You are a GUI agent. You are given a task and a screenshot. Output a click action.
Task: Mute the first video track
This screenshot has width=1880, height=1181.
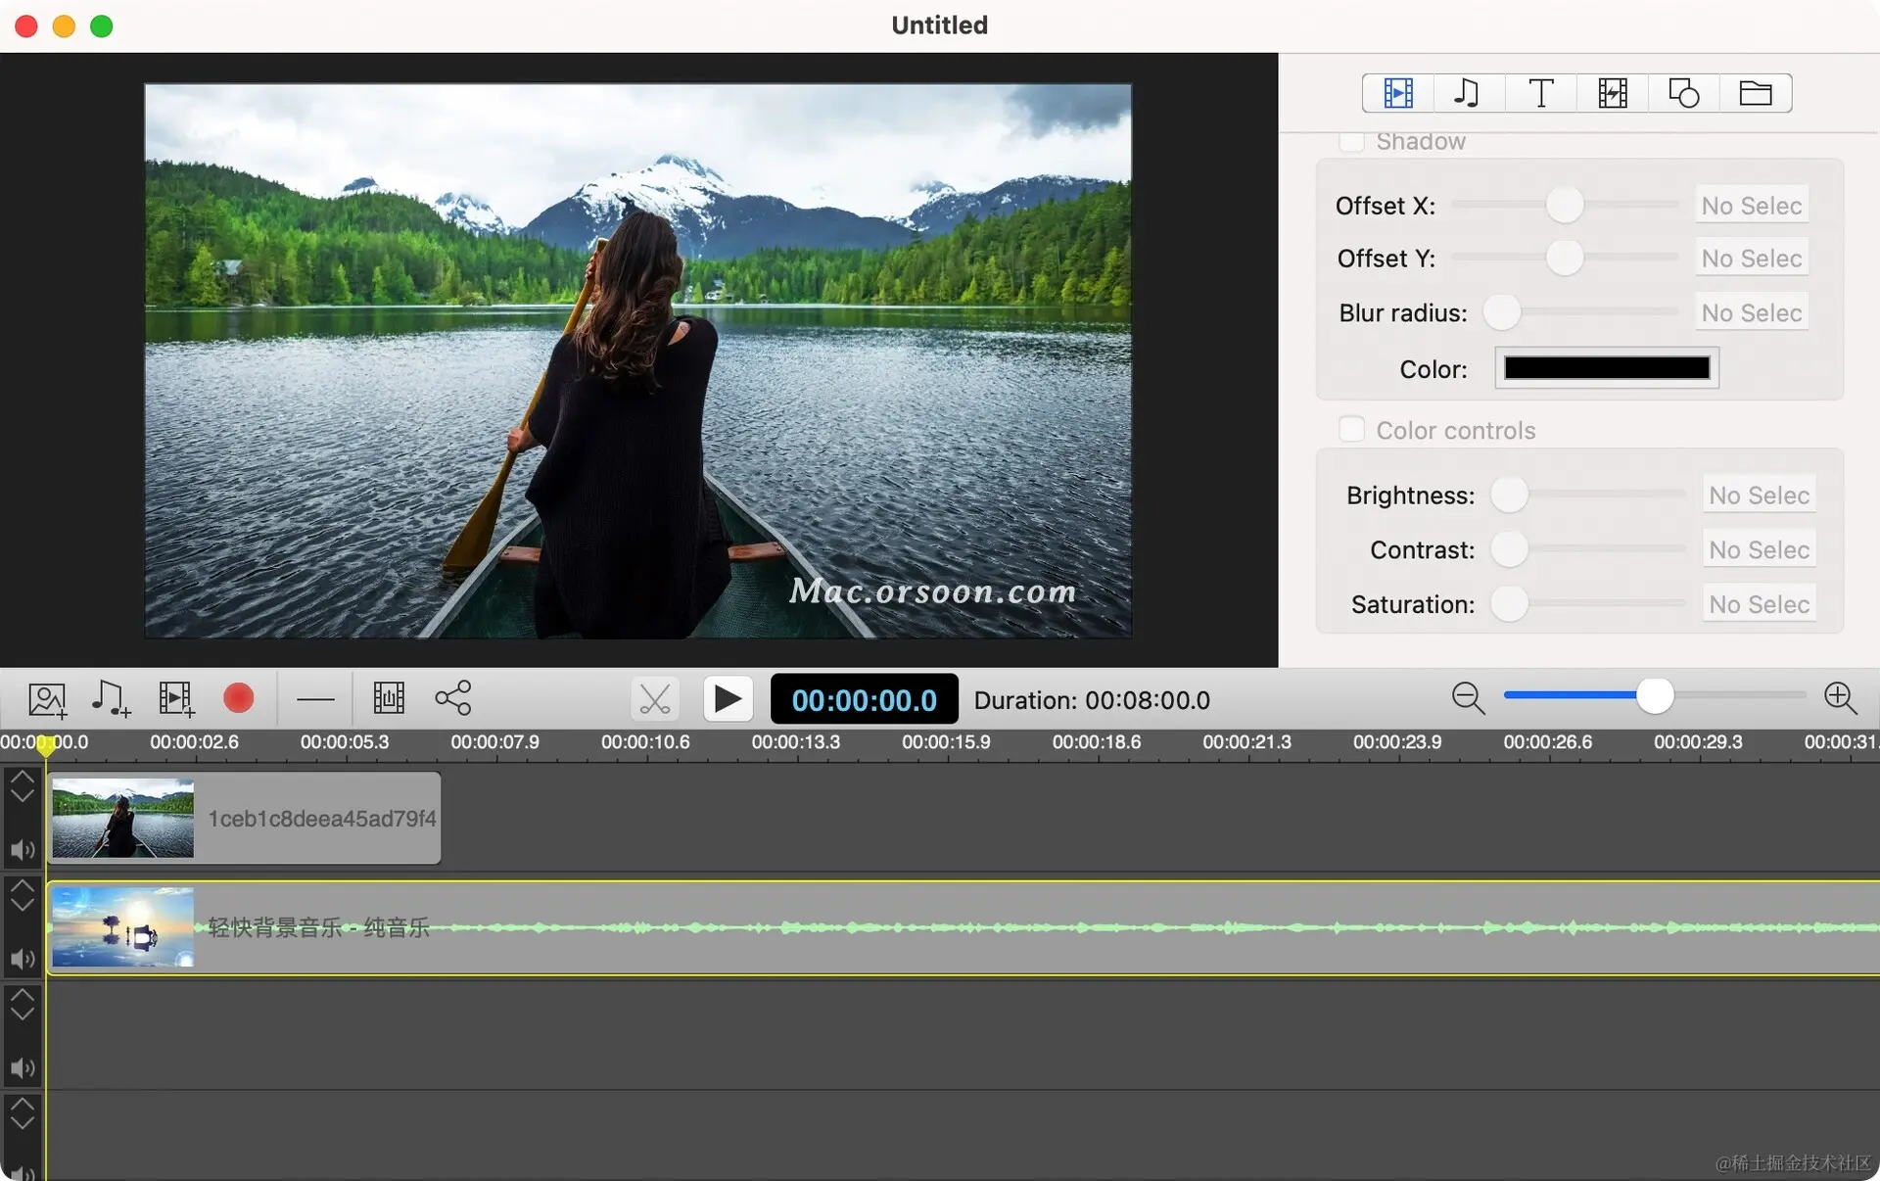click(22, 849)
